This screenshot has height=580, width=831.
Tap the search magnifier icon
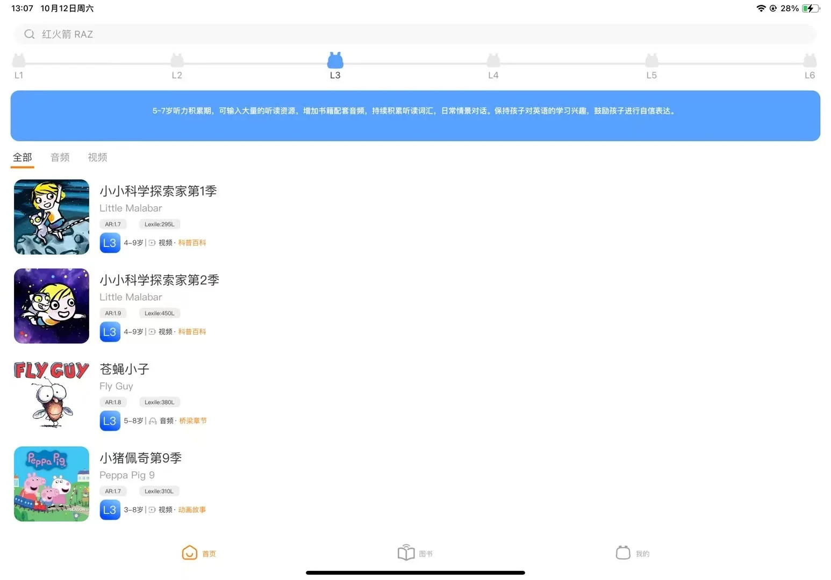click(x=30, y=34)
